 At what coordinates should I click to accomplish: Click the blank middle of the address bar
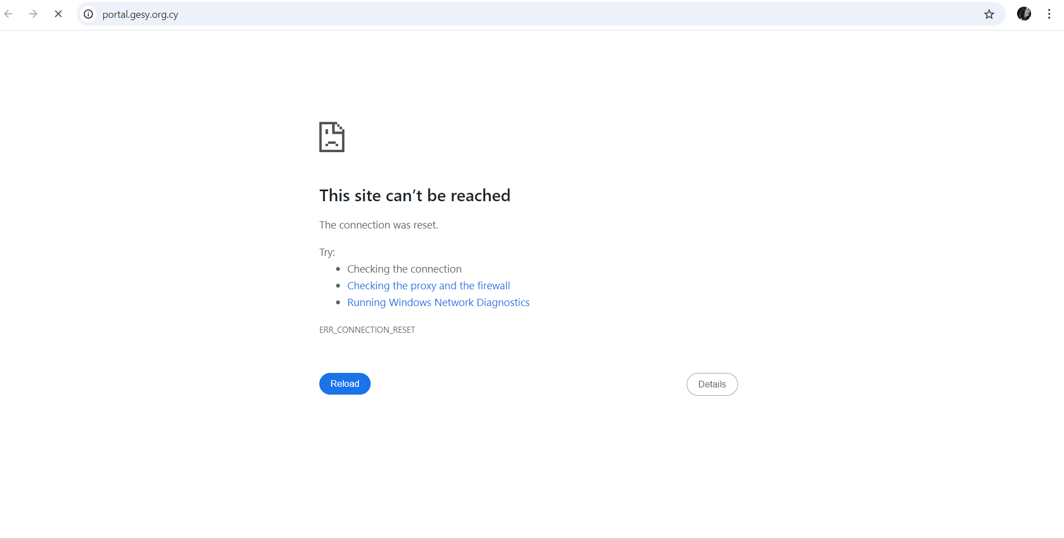point(558,14)
